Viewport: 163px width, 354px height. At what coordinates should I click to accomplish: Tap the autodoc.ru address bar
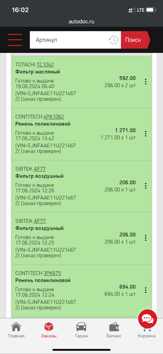click(81, 22)
